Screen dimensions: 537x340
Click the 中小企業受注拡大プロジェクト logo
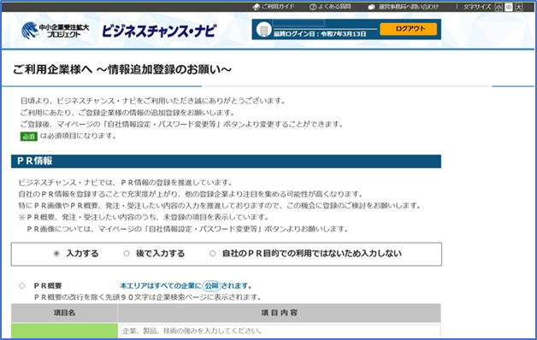(x=55, y=31)
